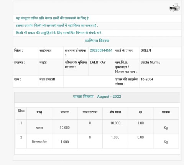Select the किरासन तेल item cell
This screenshot has height=165, width=184.
tap(39, 142)
